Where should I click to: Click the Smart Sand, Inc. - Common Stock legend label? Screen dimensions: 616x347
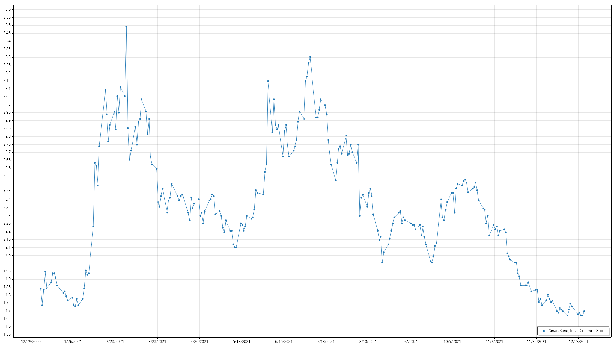(577, 331)
